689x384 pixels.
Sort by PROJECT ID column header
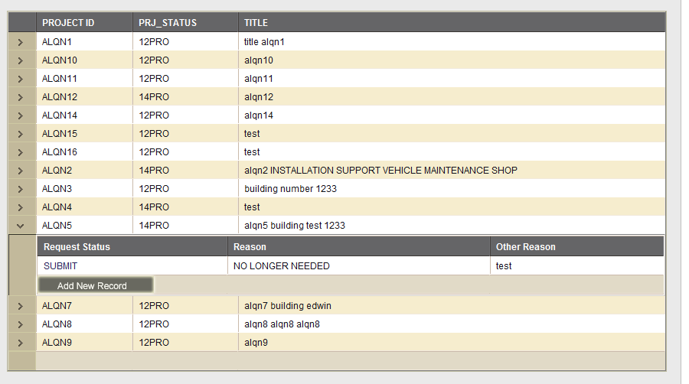click(x=68, y=23)
